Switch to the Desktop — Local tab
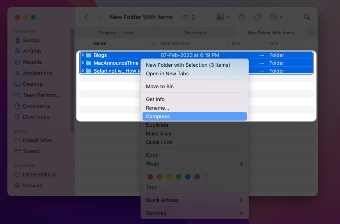This screenshot has width=340, height=224. [116, 33]
